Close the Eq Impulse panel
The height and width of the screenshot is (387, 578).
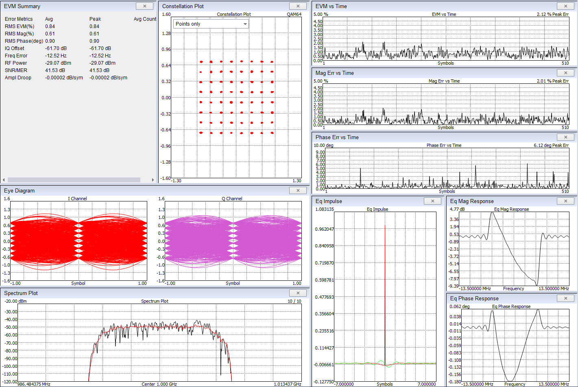432,201
